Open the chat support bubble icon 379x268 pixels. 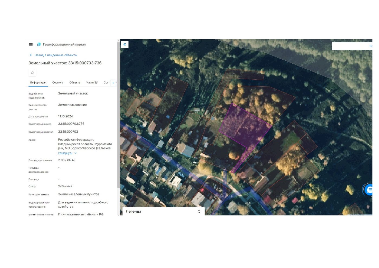pyautogui.click(x=369, y=190)
